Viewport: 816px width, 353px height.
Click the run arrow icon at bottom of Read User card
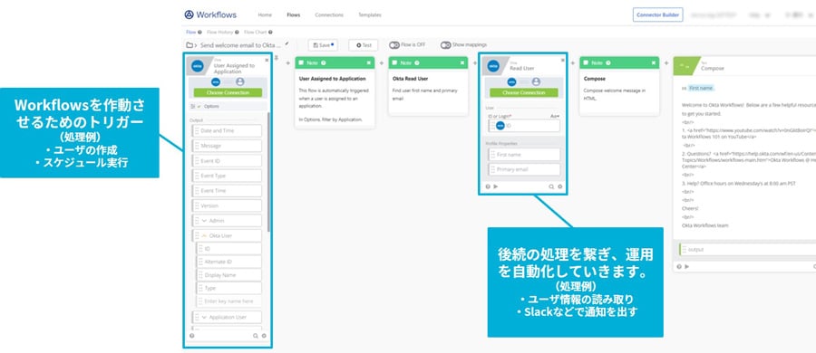[496, 186]
